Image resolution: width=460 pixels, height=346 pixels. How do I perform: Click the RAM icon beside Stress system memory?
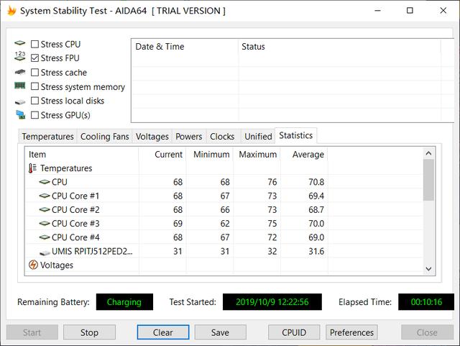[x=20, y=86]
